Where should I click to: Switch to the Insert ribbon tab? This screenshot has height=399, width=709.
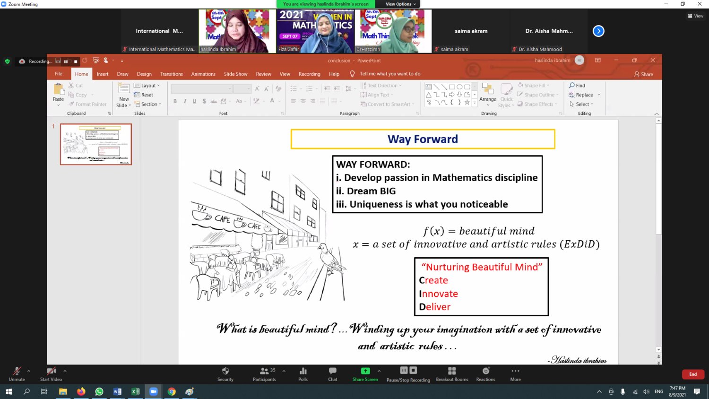[x=103, y=74]
